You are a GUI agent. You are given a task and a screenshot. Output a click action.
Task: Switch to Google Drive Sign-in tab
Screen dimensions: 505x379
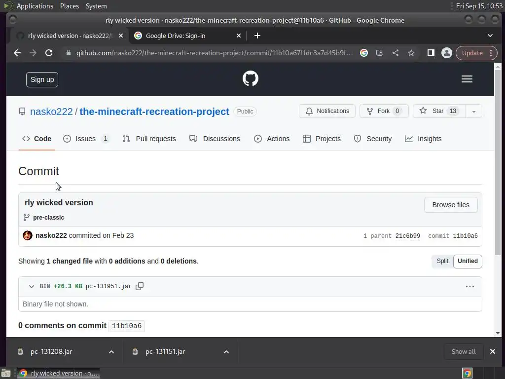[x=188, y=36]
